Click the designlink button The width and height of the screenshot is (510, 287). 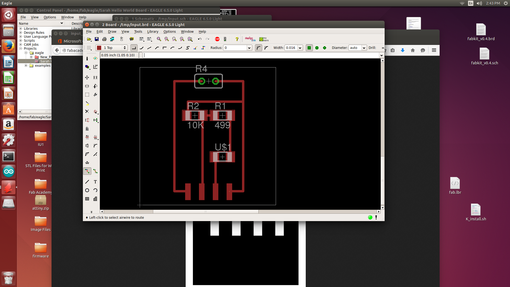click(x=250, y=39)
